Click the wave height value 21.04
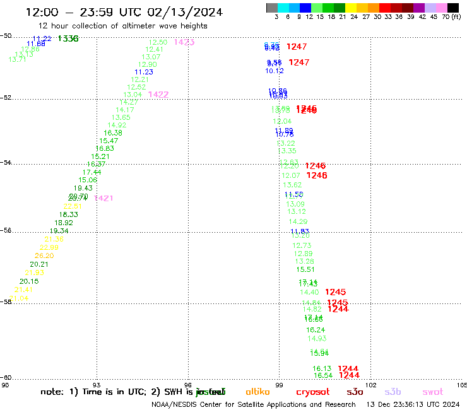Image resolution: width=467 pixels, height=410 pixels. click(19, 298)
